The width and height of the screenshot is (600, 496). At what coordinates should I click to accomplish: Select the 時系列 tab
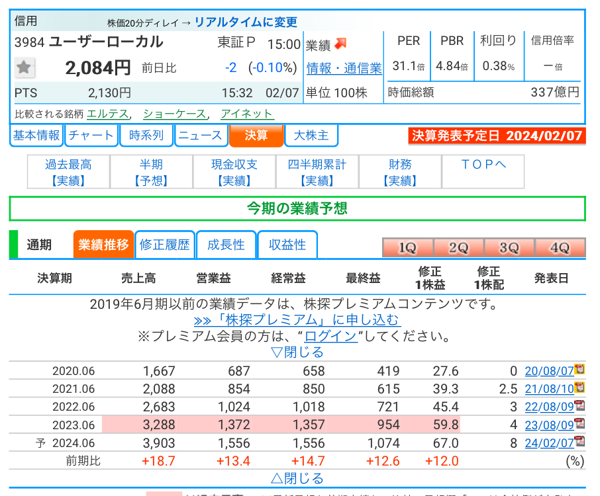point(146,136)
